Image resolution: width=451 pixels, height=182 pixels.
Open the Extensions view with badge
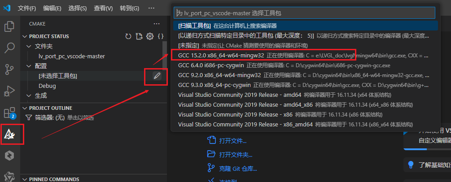click(9, 113)
